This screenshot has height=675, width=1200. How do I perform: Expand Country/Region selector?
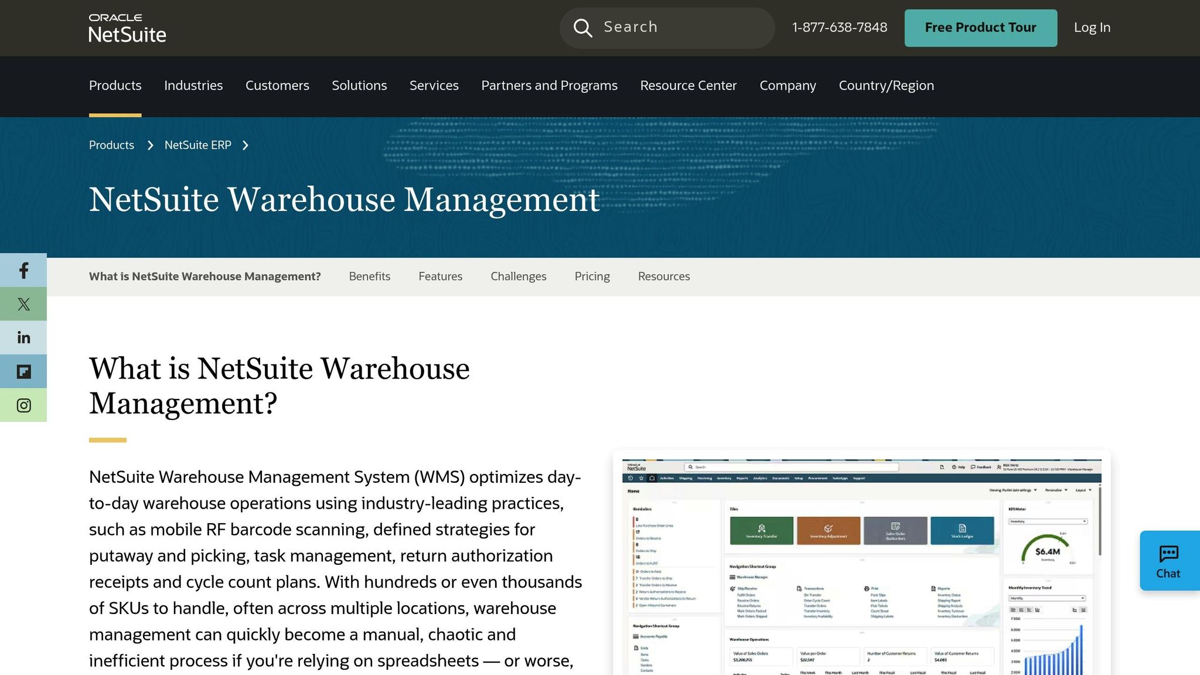point(887,86)
